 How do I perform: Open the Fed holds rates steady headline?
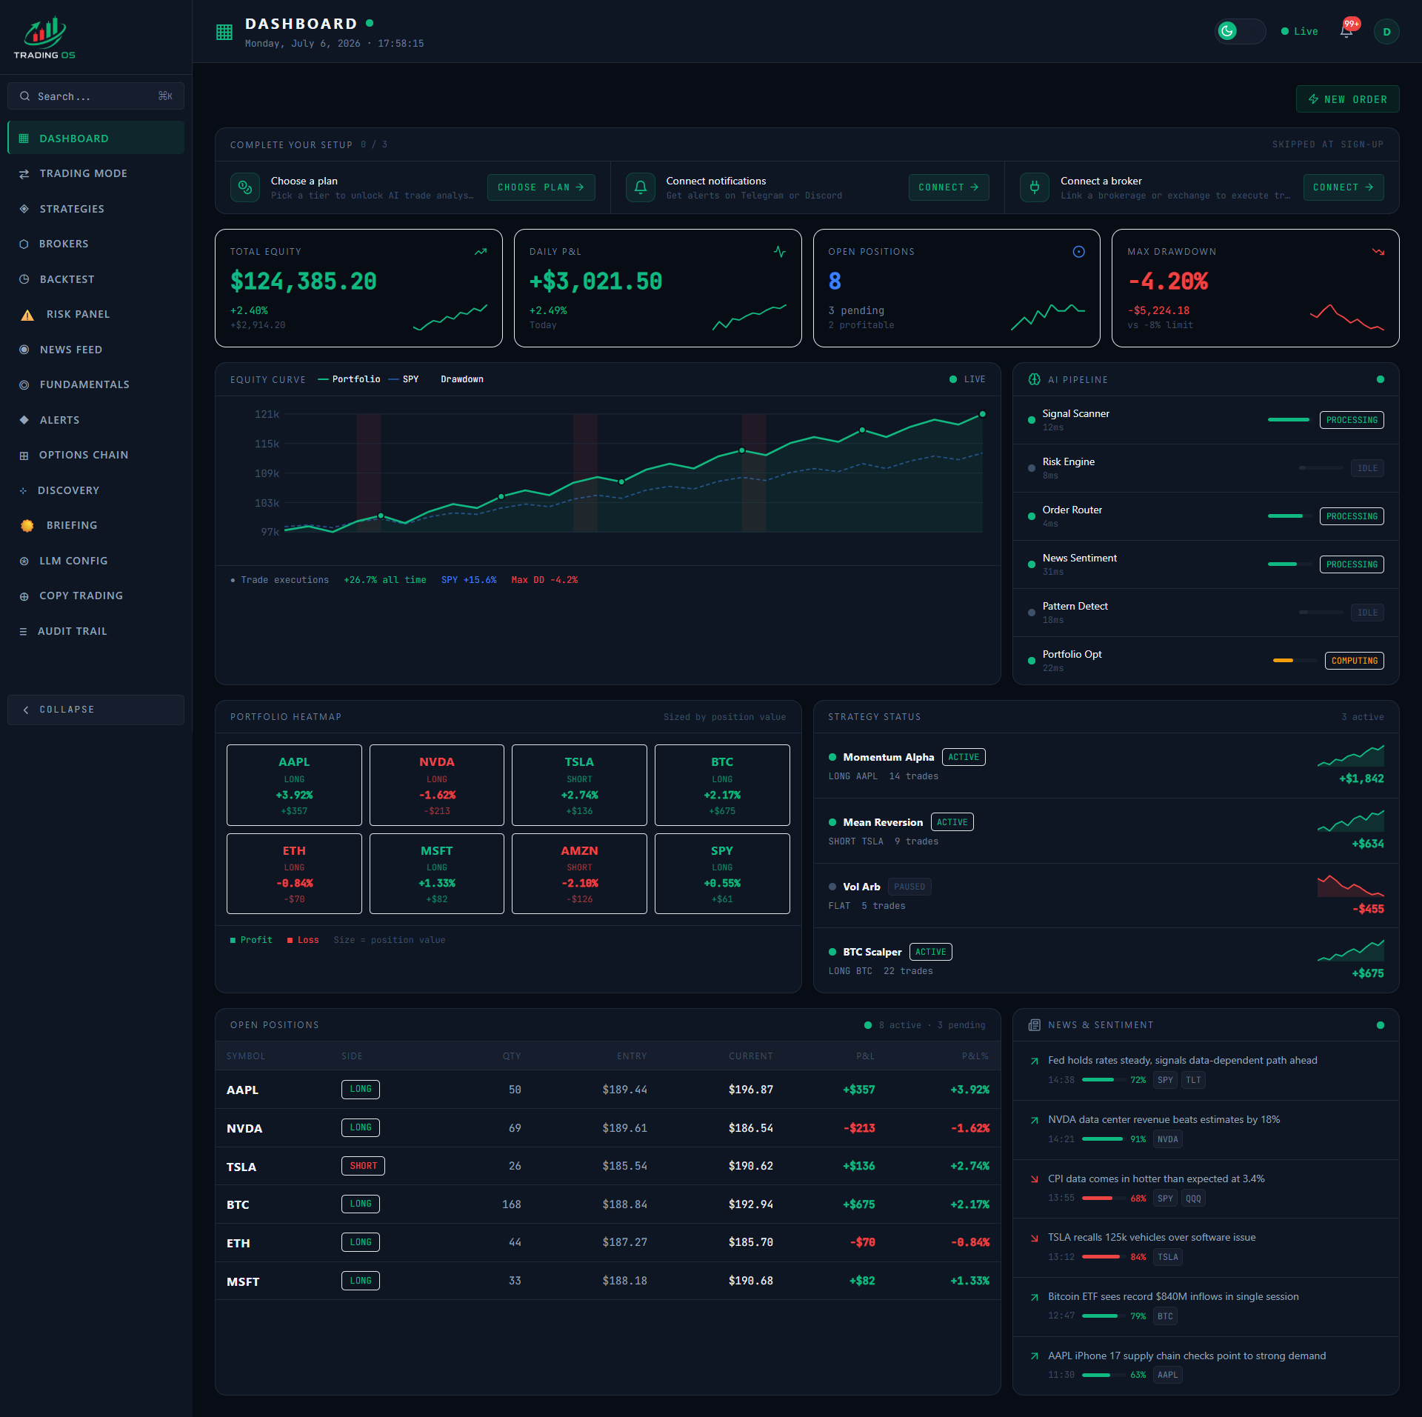tap(1182, 1061)
